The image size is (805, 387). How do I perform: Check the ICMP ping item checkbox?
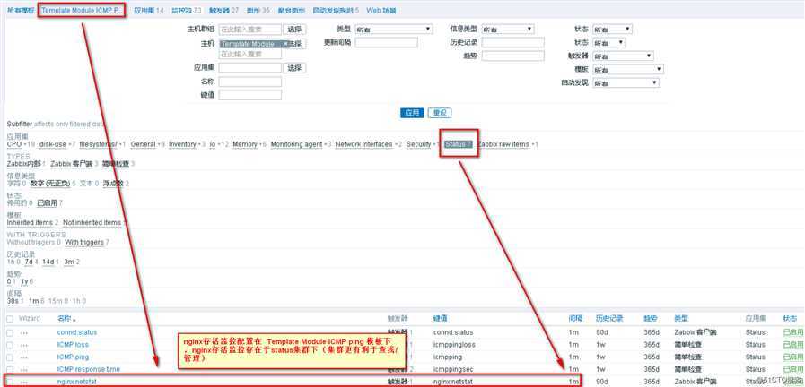pyautogui.click(x=10, y=357)
